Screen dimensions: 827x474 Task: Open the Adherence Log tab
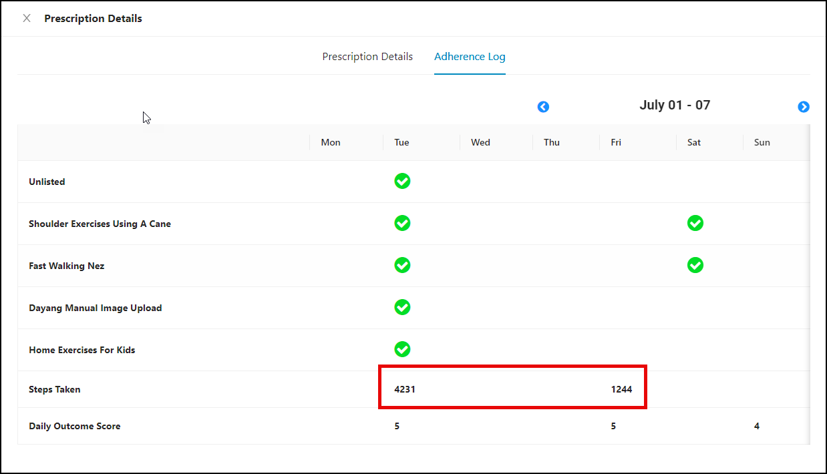point(470,57)
